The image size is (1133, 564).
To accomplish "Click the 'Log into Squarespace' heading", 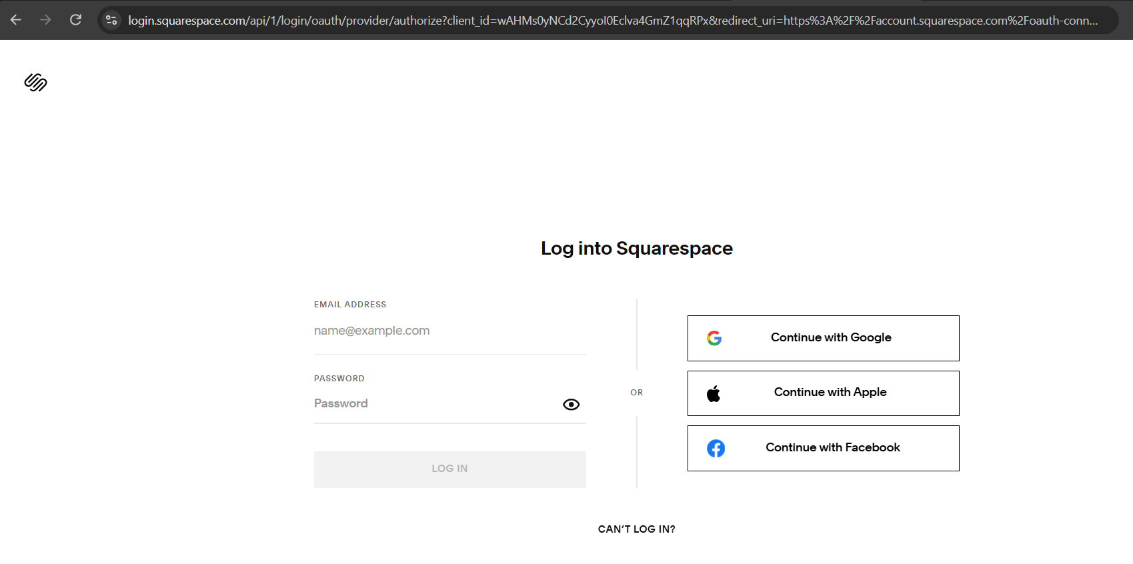I will [x=636, y=248].
